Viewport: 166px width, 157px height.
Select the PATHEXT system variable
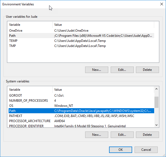[15, 116]
